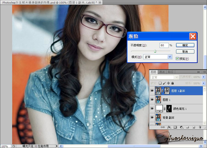The height and width of the screenshot is (148, 207).
Task: Click the 图层 1 layer name text
Action: tap(166, 100)
